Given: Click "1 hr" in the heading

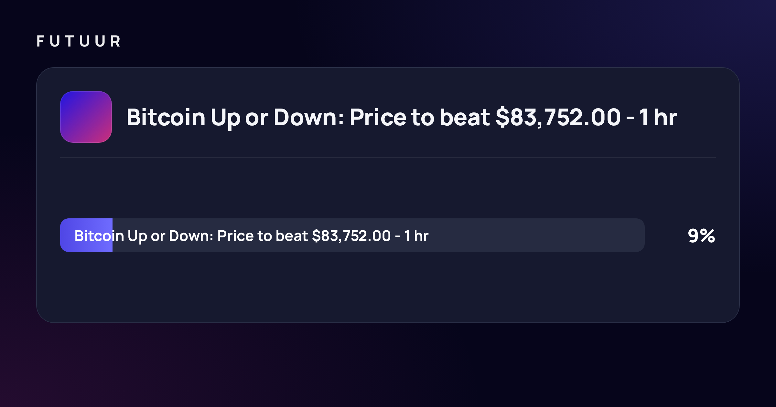Looking at the screenshot, I should tap(658, 117).
